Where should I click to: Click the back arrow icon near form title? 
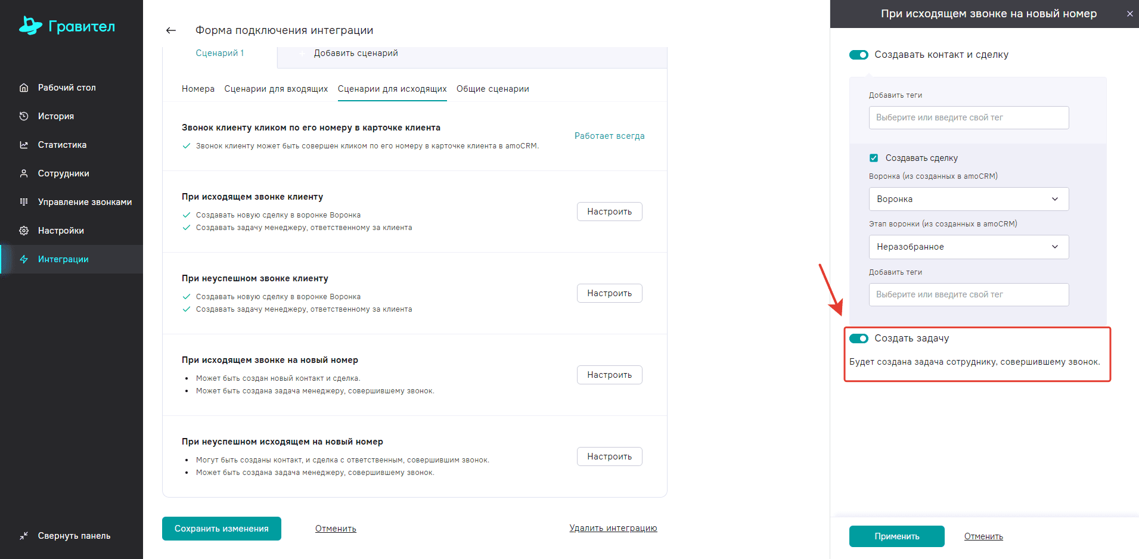pyautogui.click(x=171, y=30)
